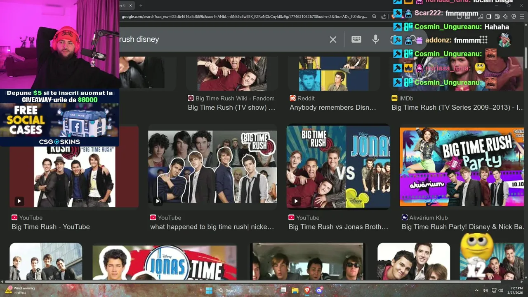Viewport: 528px width, 297px height.
Task: Clear the Google search box text
Action: pos(333,39)
